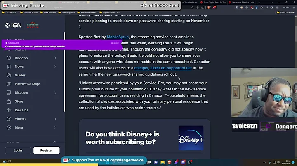
Task: Expand the Discover submenu chevron
Action: [x=55, y=93]
